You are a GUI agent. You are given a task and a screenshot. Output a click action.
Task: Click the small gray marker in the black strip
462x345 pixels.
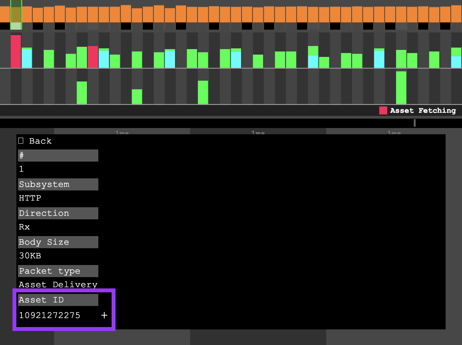click(x=414, y=123)
